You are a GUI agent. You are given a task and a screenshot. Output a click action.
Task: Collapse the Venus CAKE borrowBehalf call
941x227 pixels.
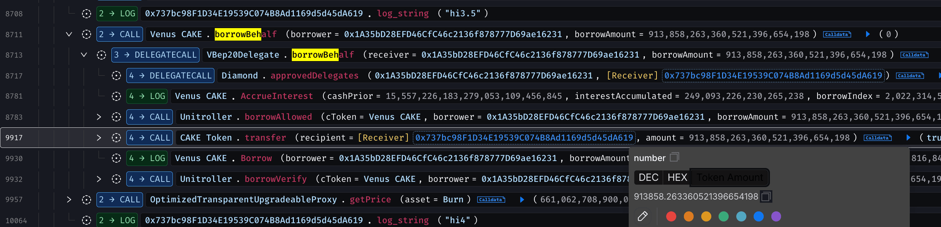click(x=69, y=34)
